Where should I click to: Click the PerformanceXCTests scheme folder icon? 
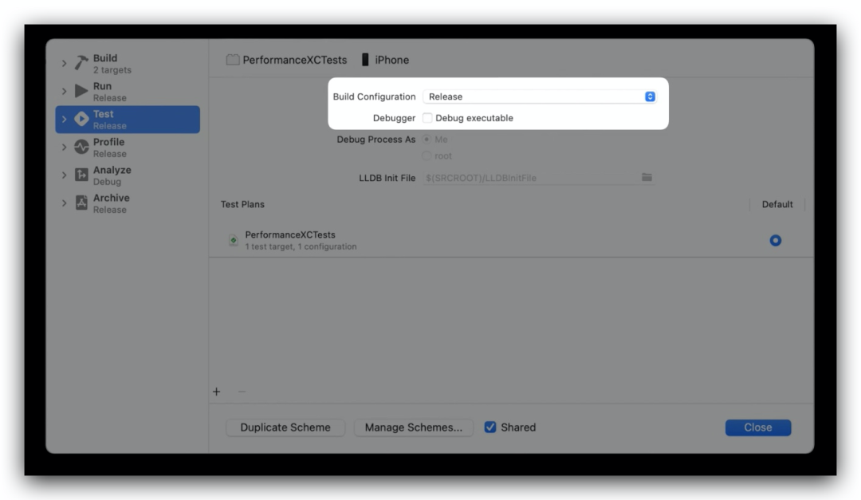coord(233,60)
